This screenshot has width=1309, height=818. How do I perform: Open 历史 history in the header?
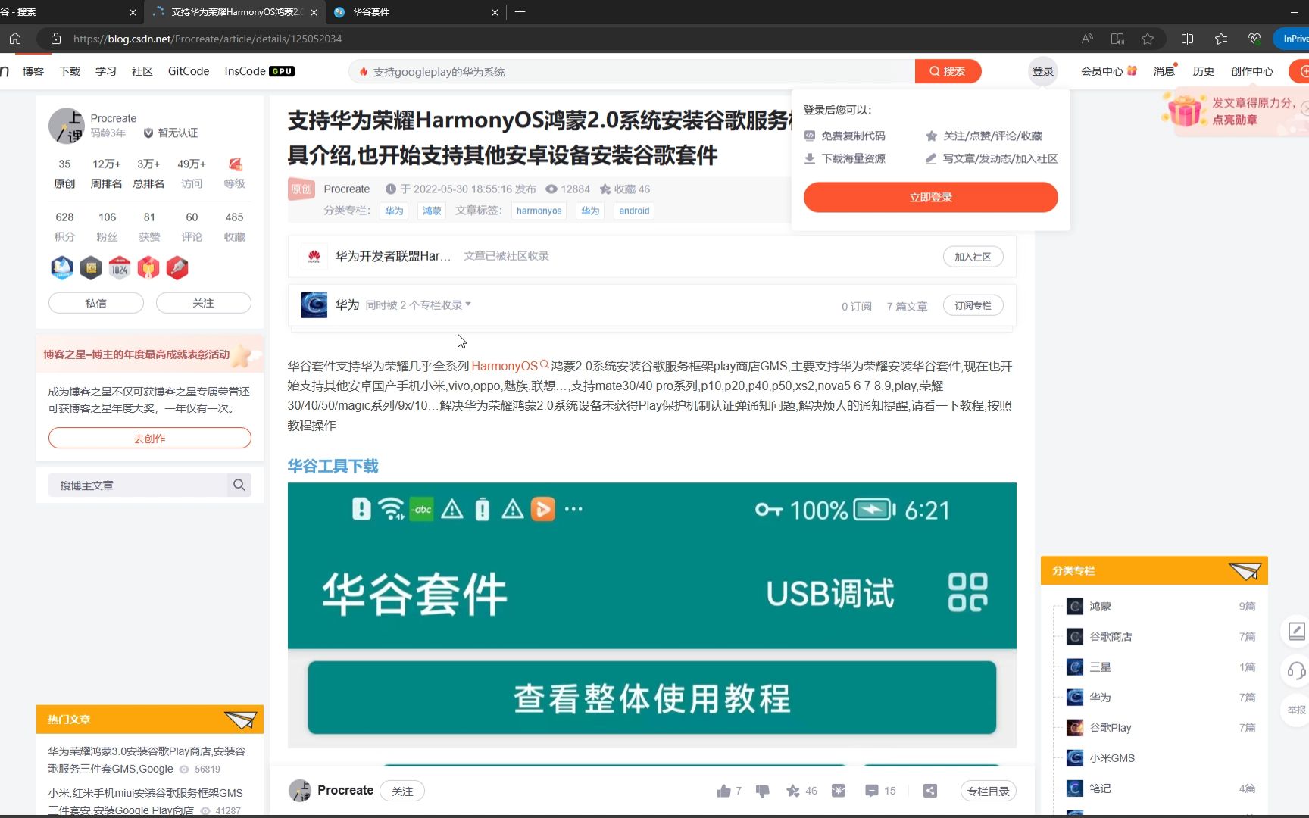point(1203,71)
